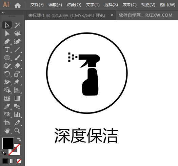This screenshot has height=166, width=178.
Task: Open the 编辑(E) menu
Action: tap(55, 5)
